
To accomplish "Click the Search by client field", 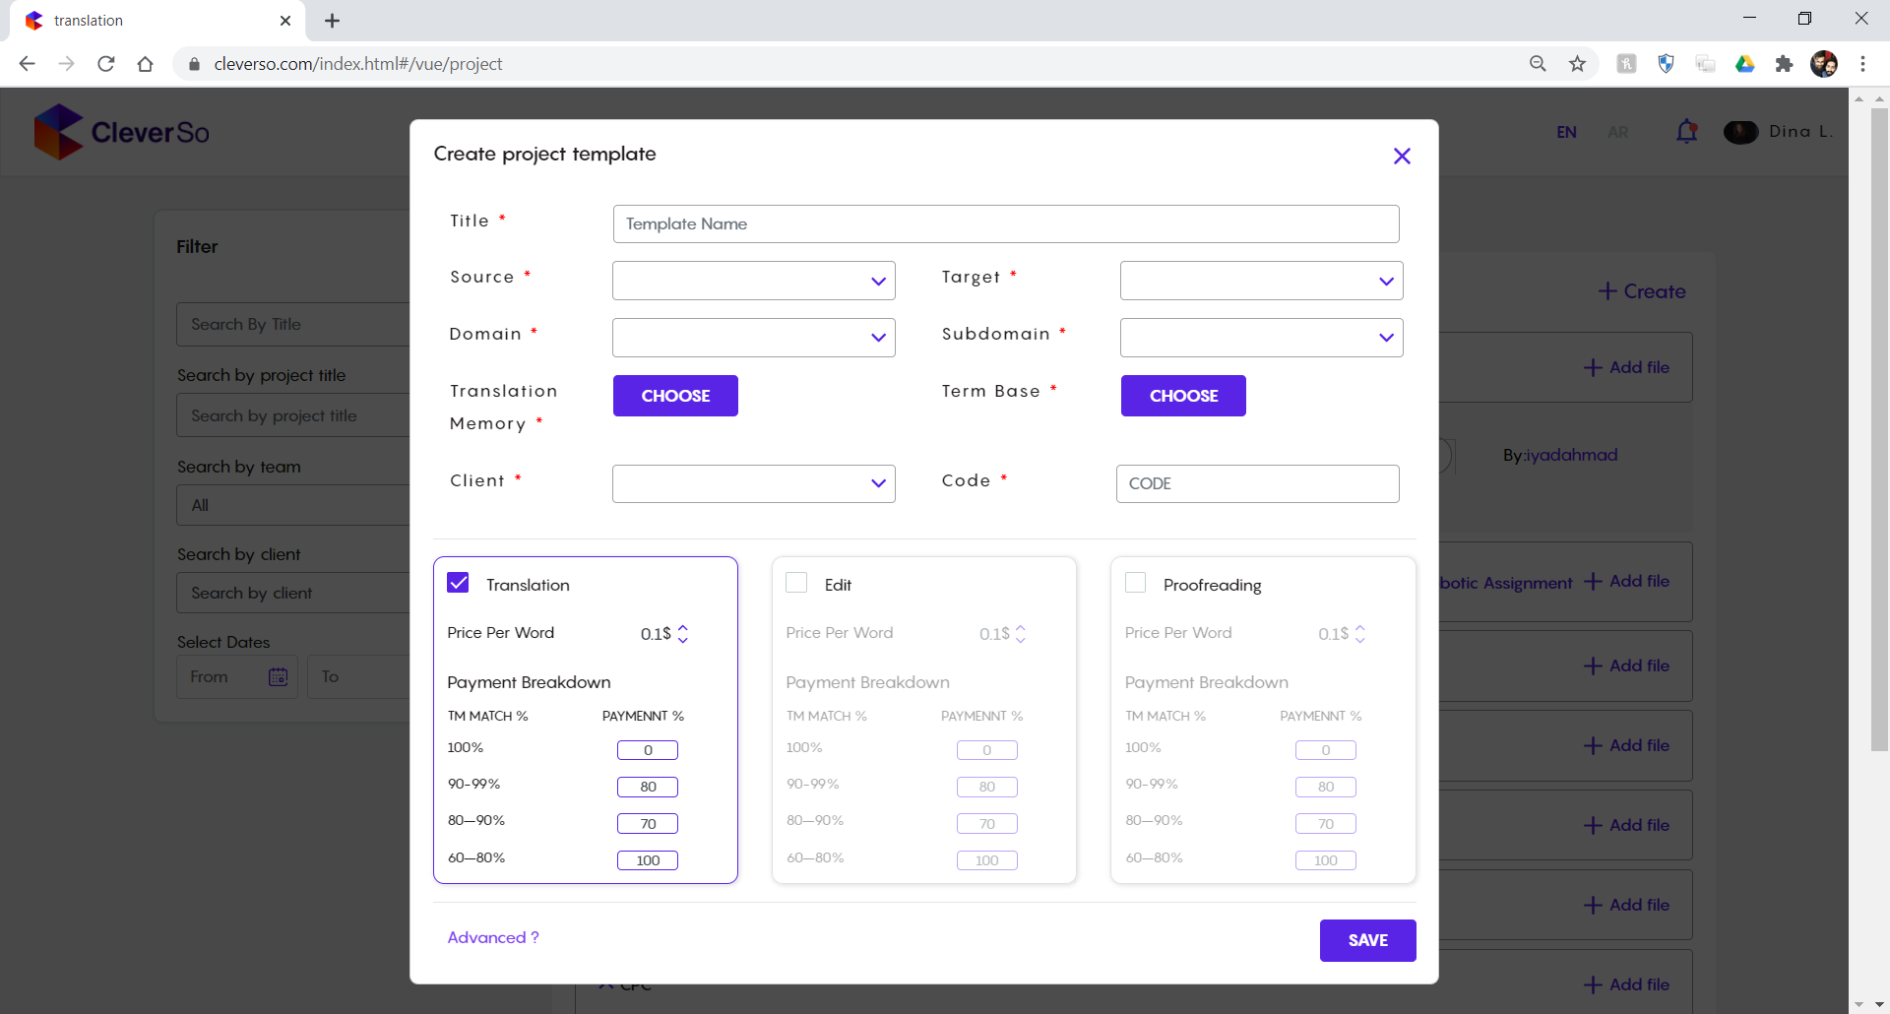I will pos(293,593).
